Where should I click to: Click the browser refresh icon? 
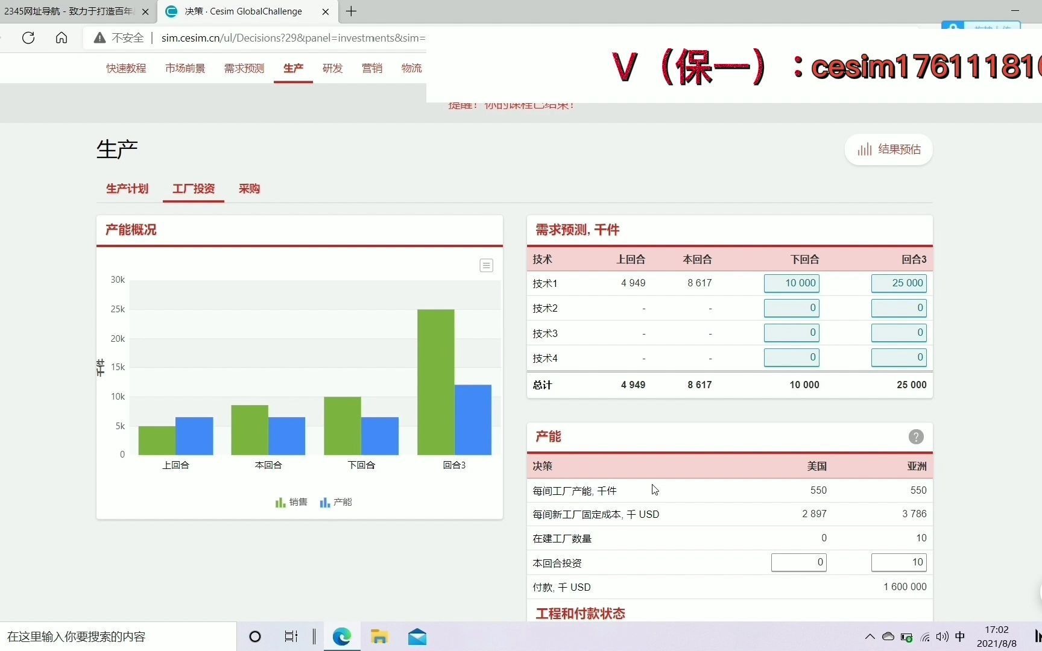[x=28, y=38]
